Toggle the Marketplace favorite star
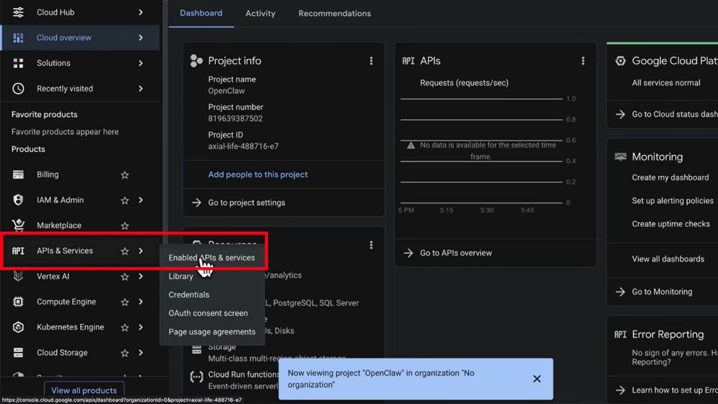Screen dimensions: 718x404 click(124, 225)
